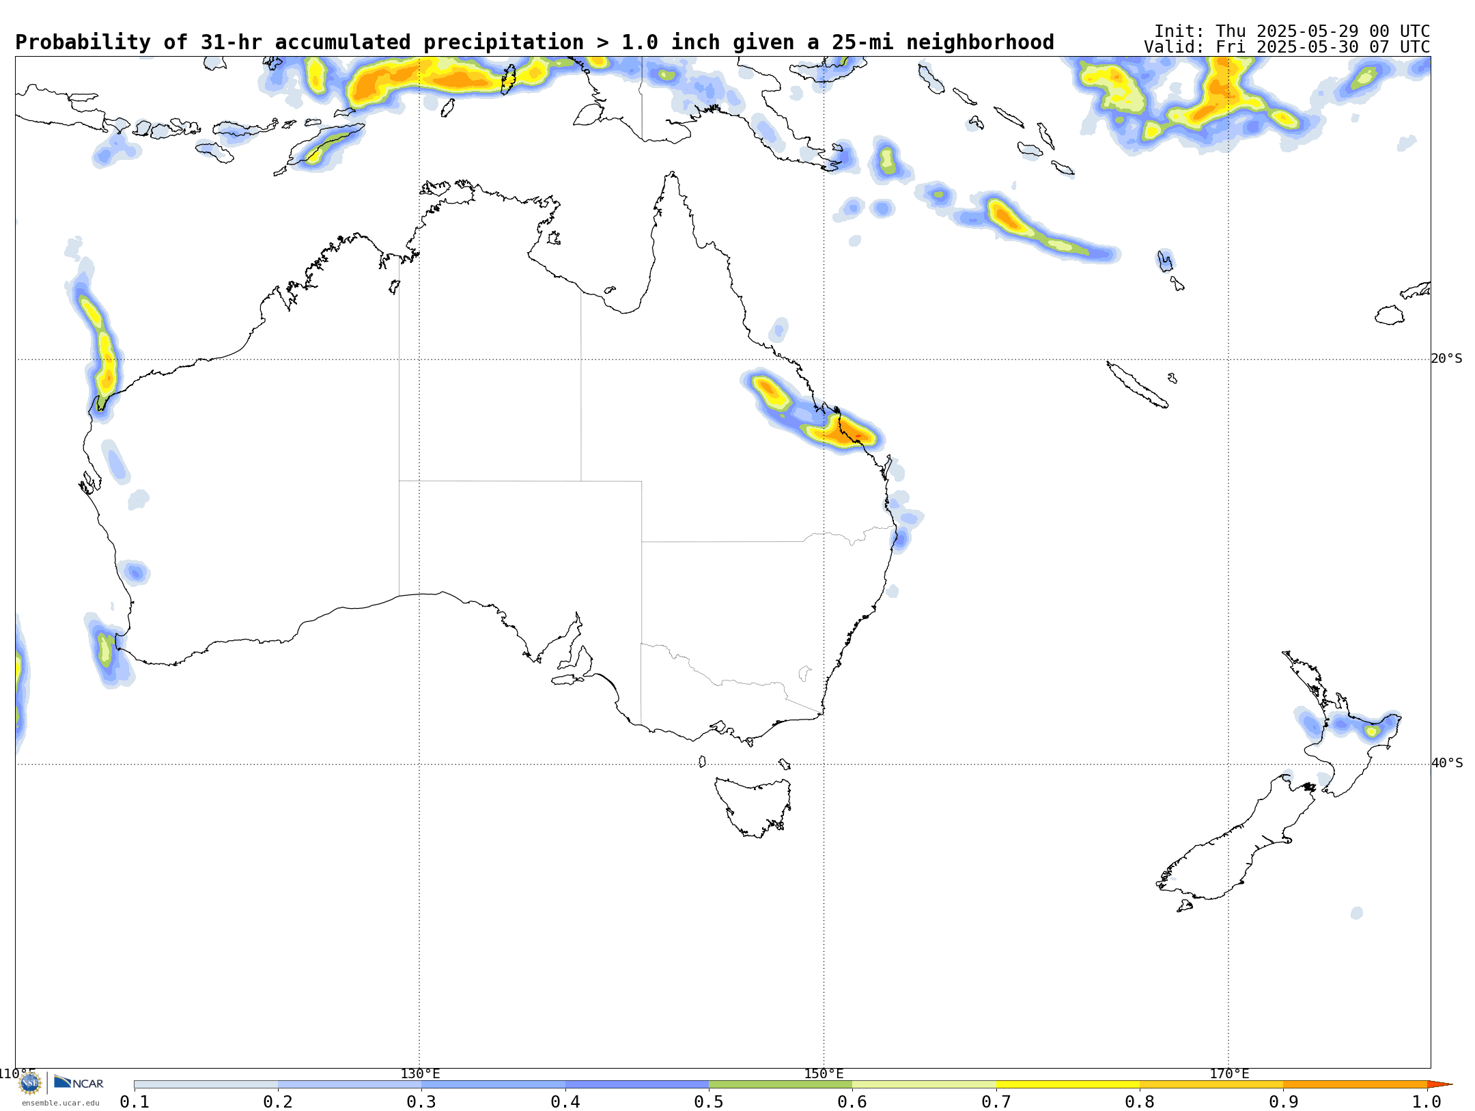Click the '0.5' colorbar tick label
This screenshot has height=1111, width=1475.
tap(709, 1102)
